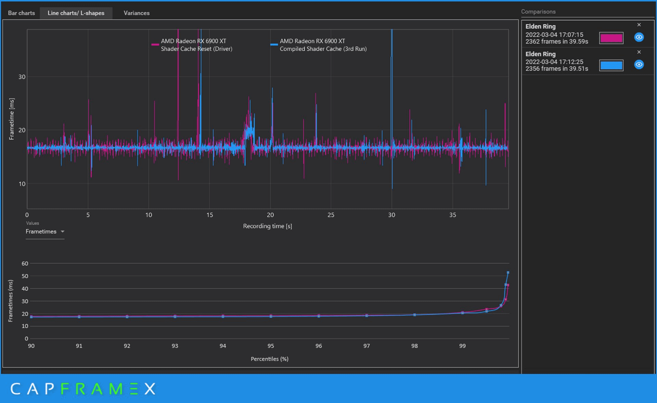
Task: Switch to the Bar charts tab
Action: (x=21, y=13)
